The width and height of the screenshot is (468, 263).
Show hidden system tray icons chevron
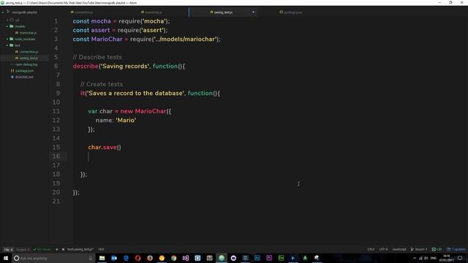[415, 258]
